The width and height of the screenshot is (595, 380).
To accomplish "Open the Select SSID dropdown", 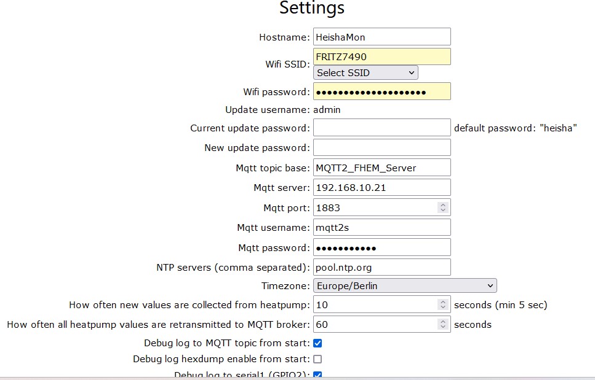I will (x=365, y=73).
